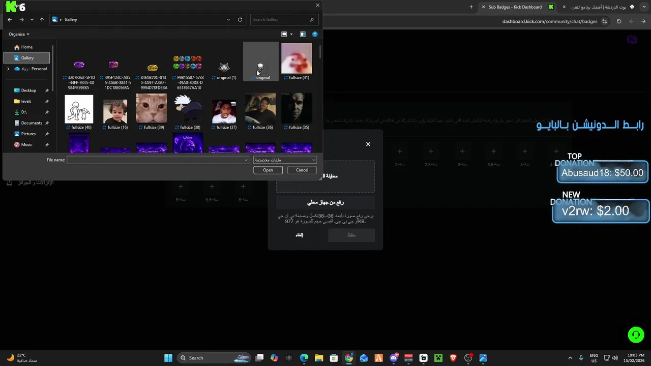Go up one folder level
Screen dimensions: 651x366
[x=42, y=19]
